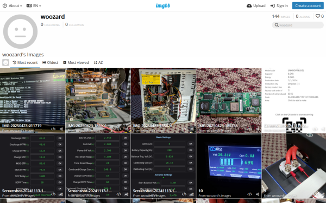
Task: Select the Most recent sort tab
Action: click(x=25, y=63)
